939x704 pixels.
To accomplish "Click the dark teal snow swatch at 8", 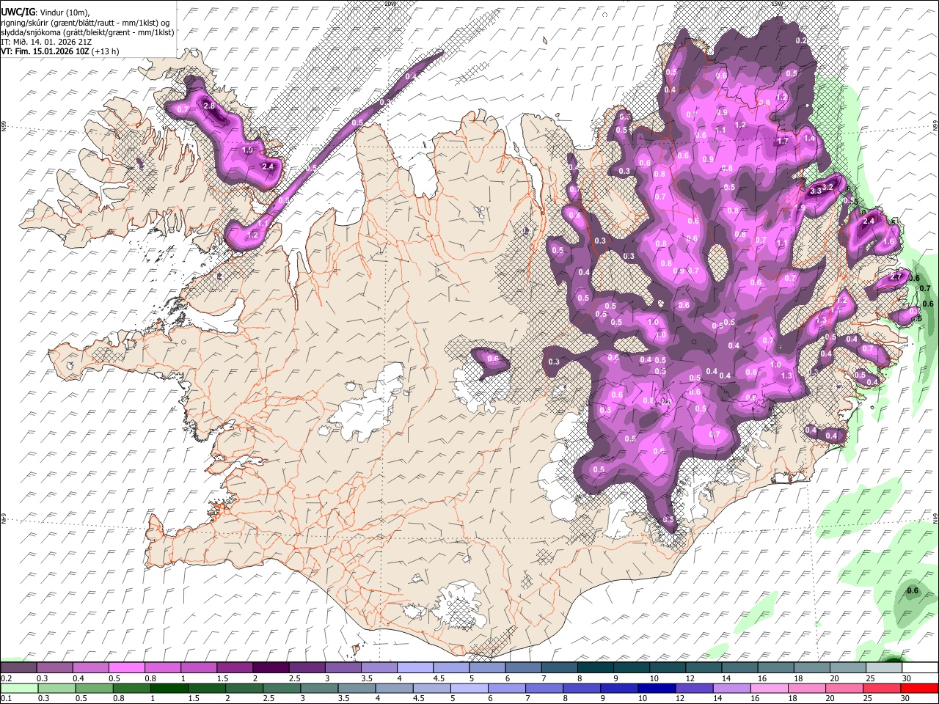I will click(x=594, y=667).
